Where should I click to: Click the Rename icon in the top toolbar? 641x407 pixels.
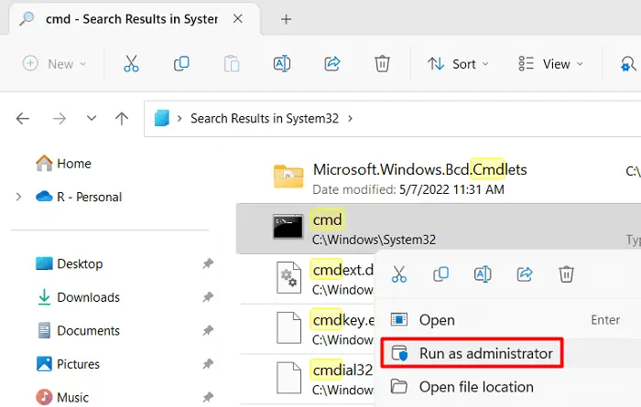(x=282, y=64)
